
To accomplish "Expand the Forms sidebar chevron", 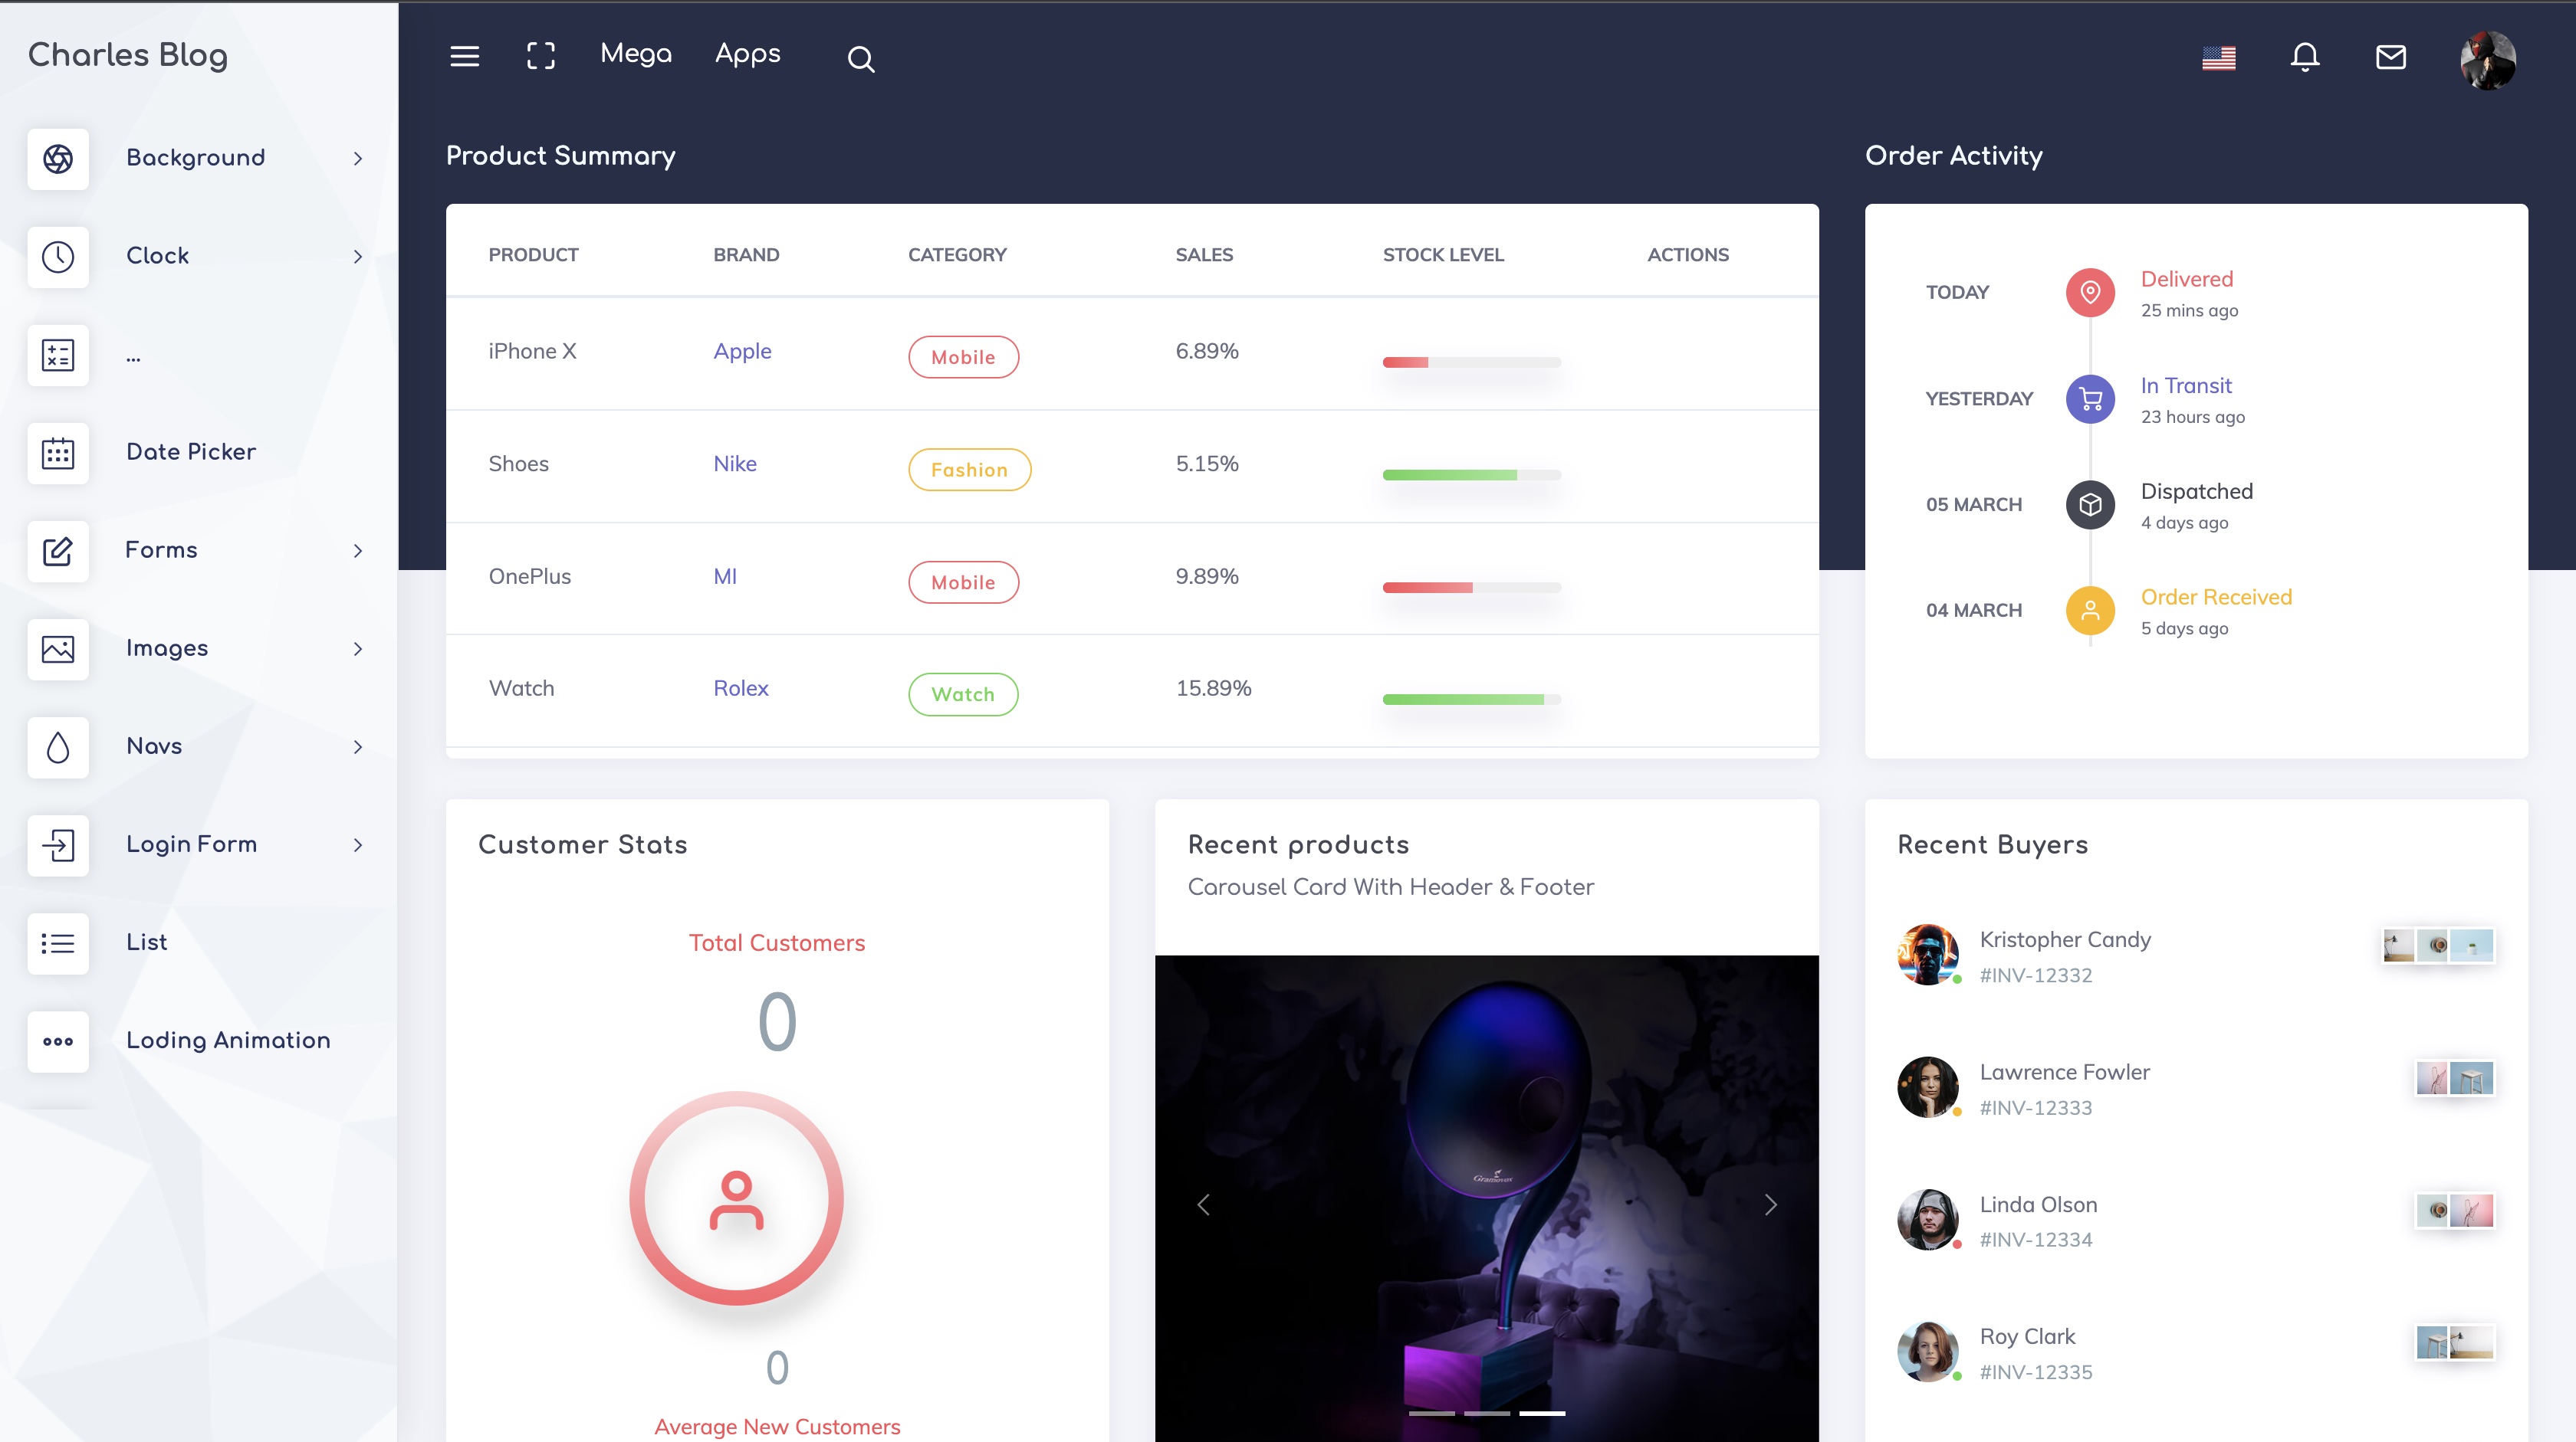I will (357, 551).
